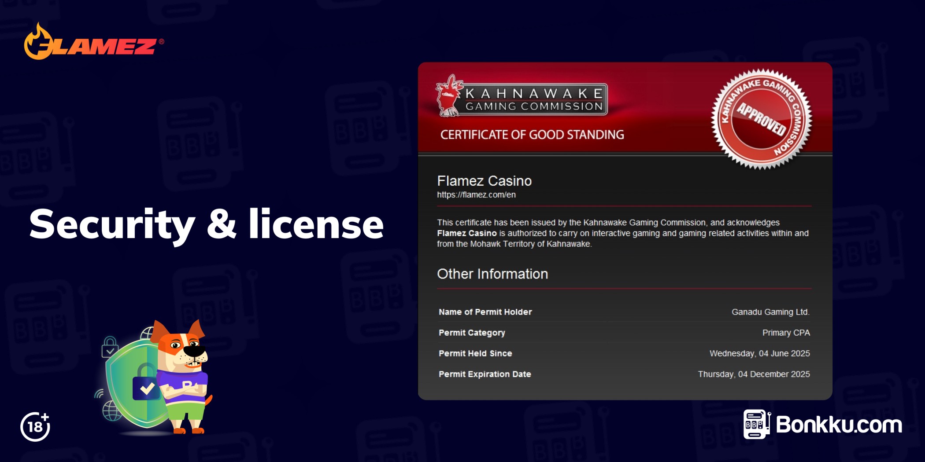Click the Bonkku slot machine icon
Screen dimensions: 925x462
(x=756, y=424)
